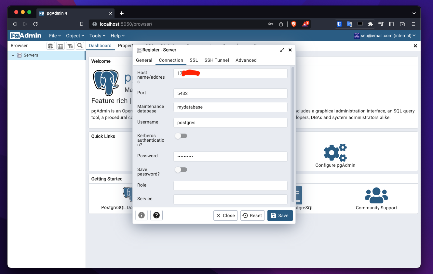Click Configure pgAdmin gears icon
This screenshot has height=274, width=433.
(335, 152)
